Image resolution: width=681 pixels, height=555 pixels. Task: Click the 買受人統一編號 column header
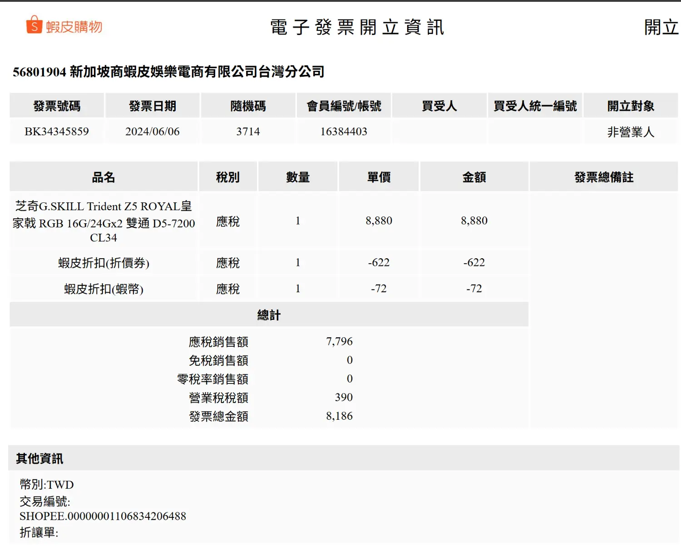click(x=535, y=106)
